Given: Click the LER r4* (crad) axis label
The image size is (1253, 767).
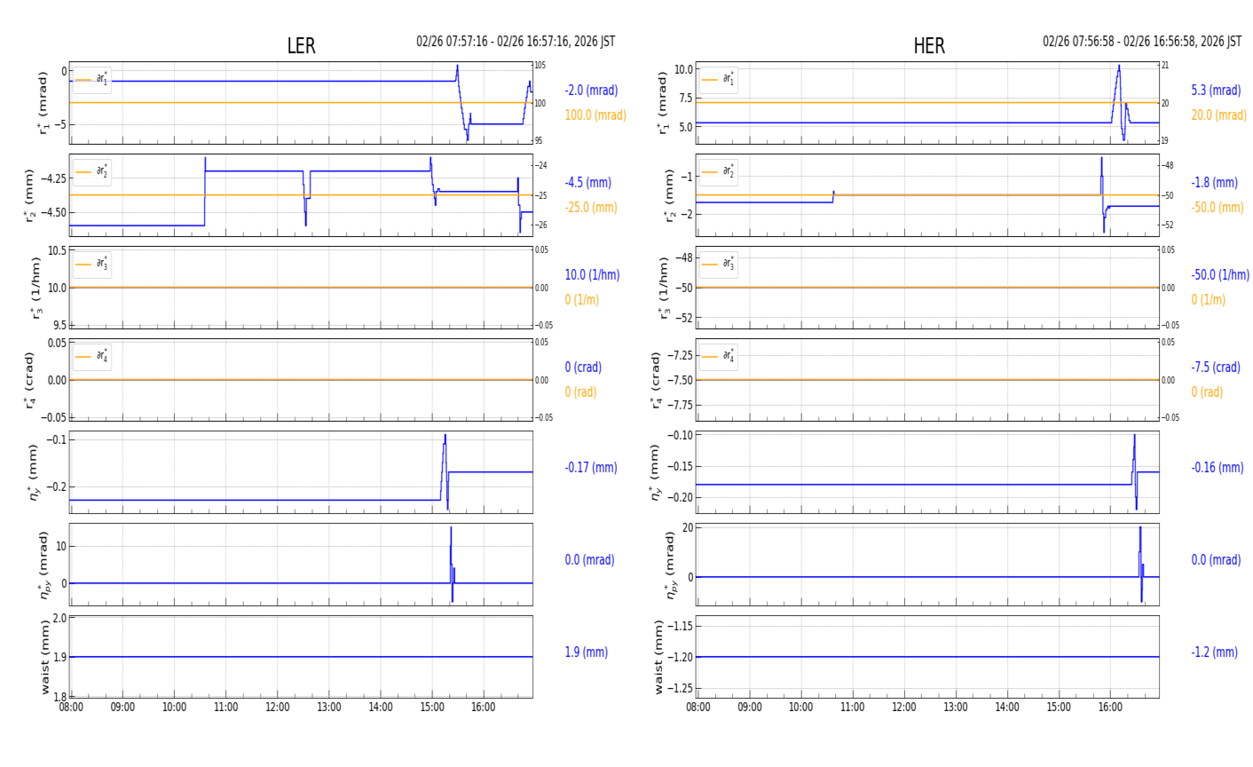Looking at the screenshot, I should coord(29,380).
